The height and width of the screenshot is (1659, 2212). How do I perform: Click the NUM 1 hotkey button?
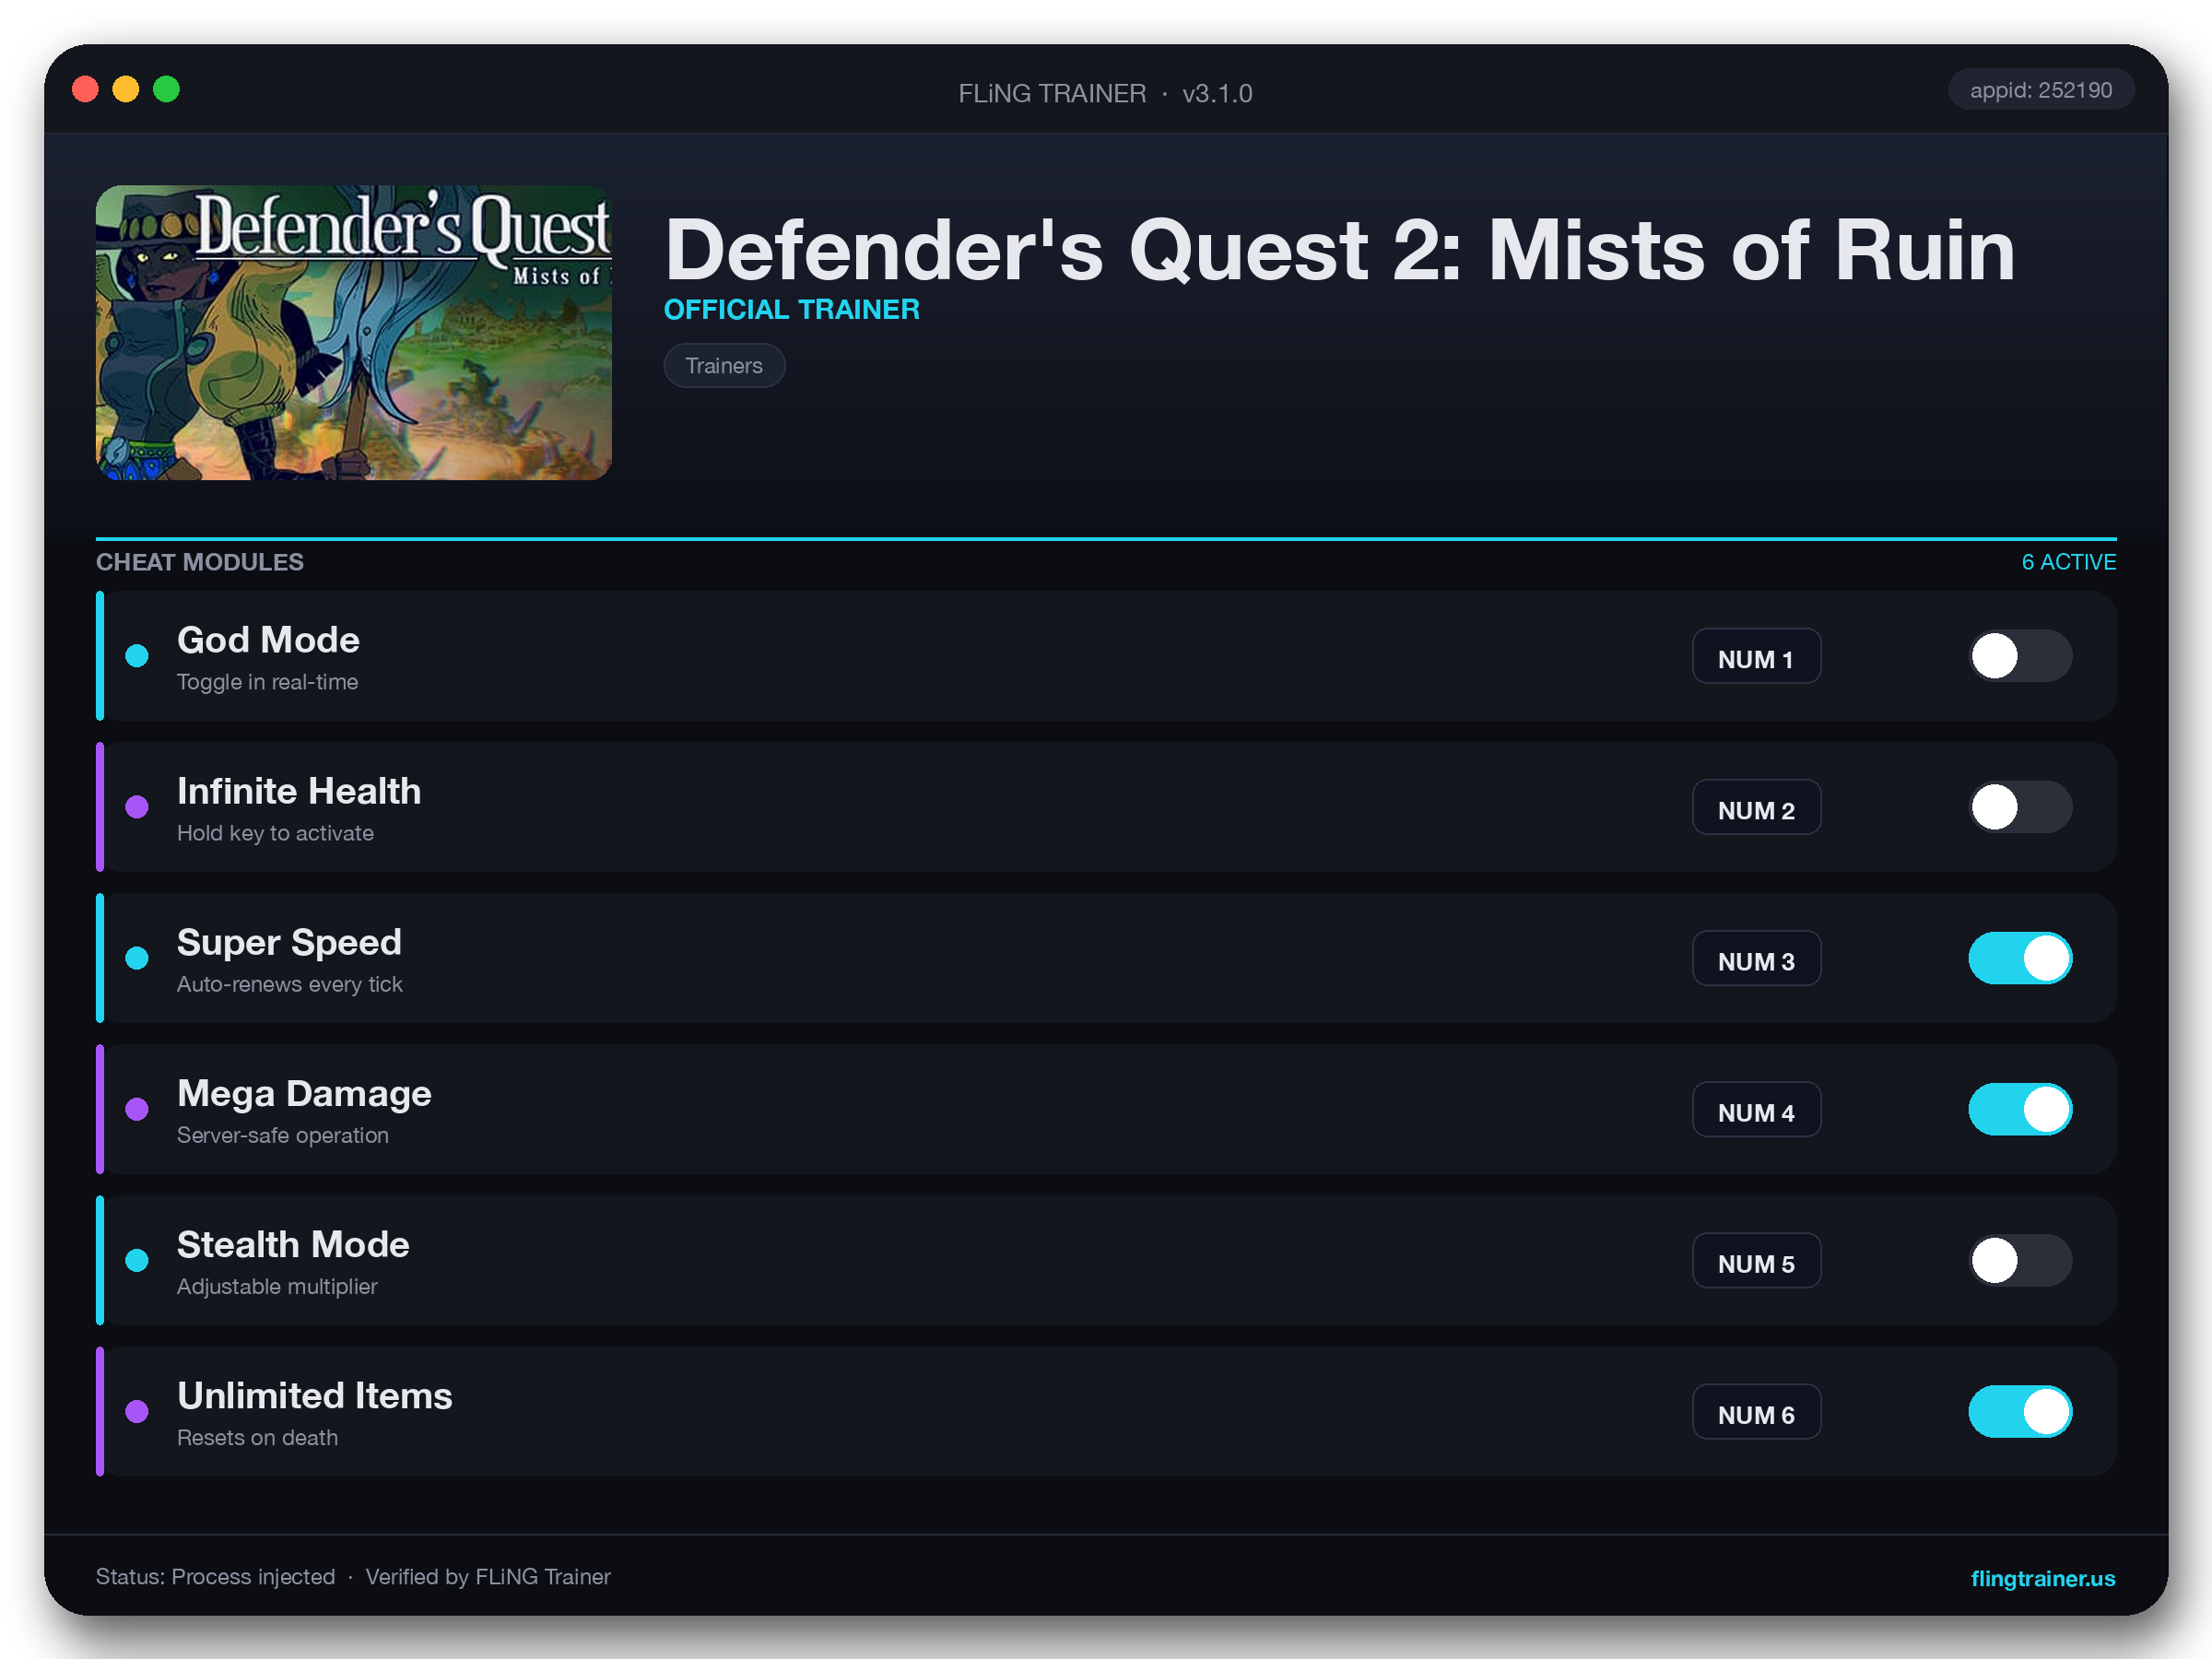1756,656
